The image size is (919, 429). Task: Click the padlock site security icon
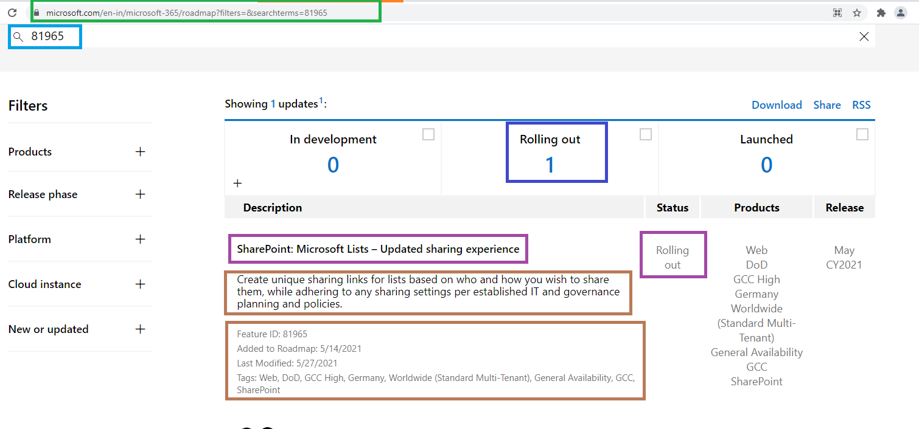(37, 12)
